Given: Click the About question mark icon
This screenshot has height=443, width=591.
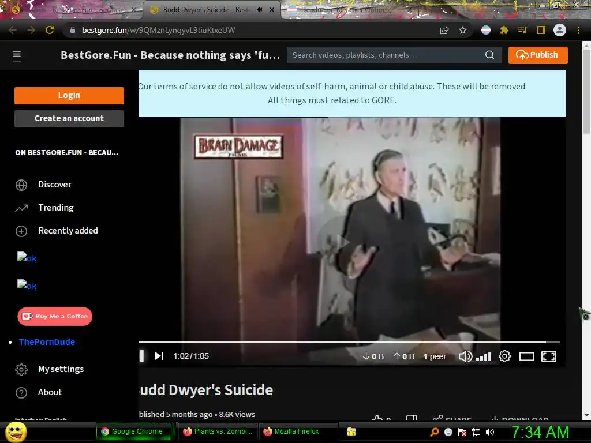Looking at the screenshot, I should click(x=21, y=392).
